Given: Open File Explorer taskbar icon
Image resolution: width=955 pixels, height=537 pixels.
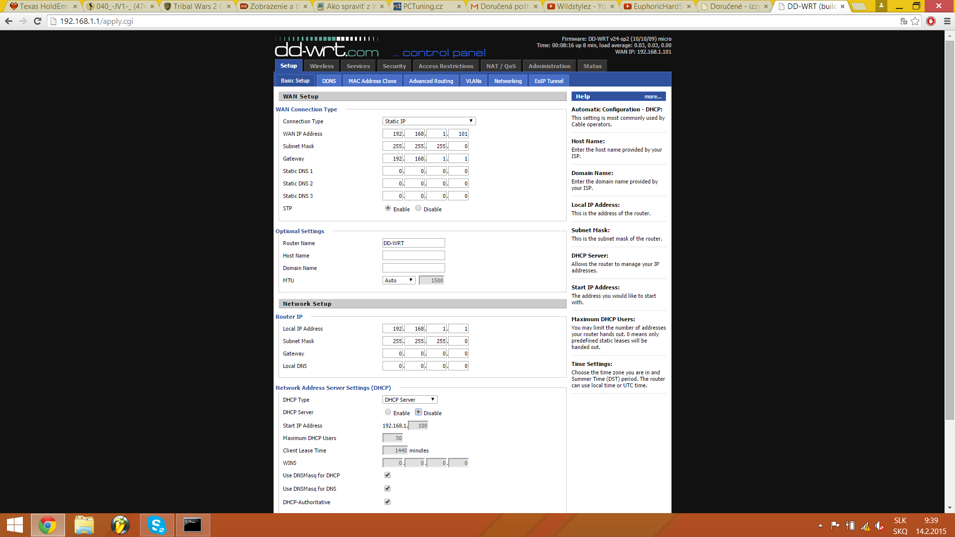Looking at the screenshot, I should point(84,525).
